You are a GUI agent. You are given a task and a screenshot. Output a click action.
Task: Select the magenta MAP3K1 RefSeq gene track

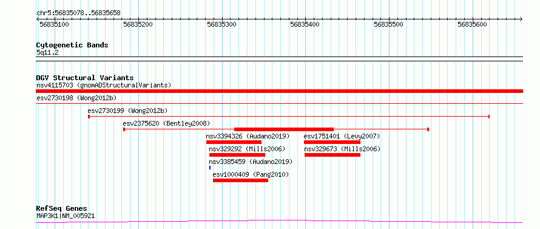[279, 222]
